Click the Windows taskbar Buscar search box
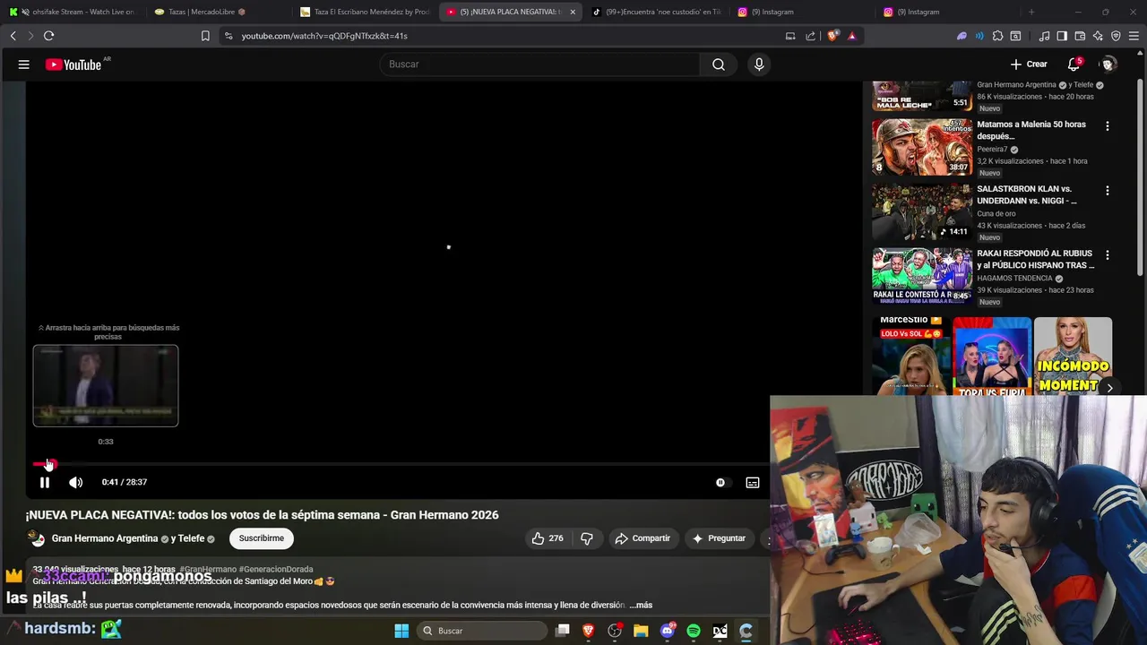 (x=484, y=631)
